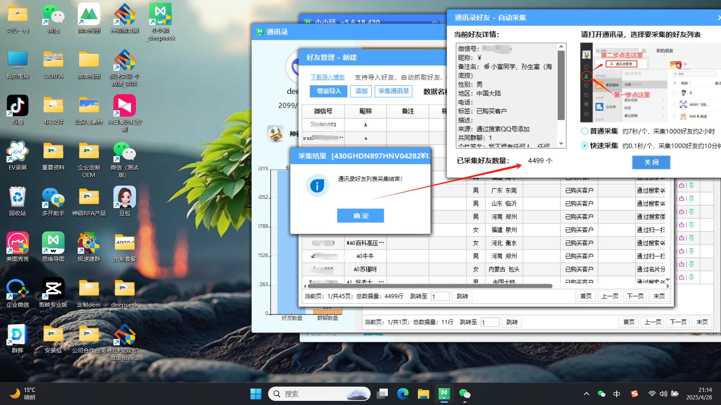
Task: Open the 文心一言 desktop folder
Action: [x=17, y=19]
